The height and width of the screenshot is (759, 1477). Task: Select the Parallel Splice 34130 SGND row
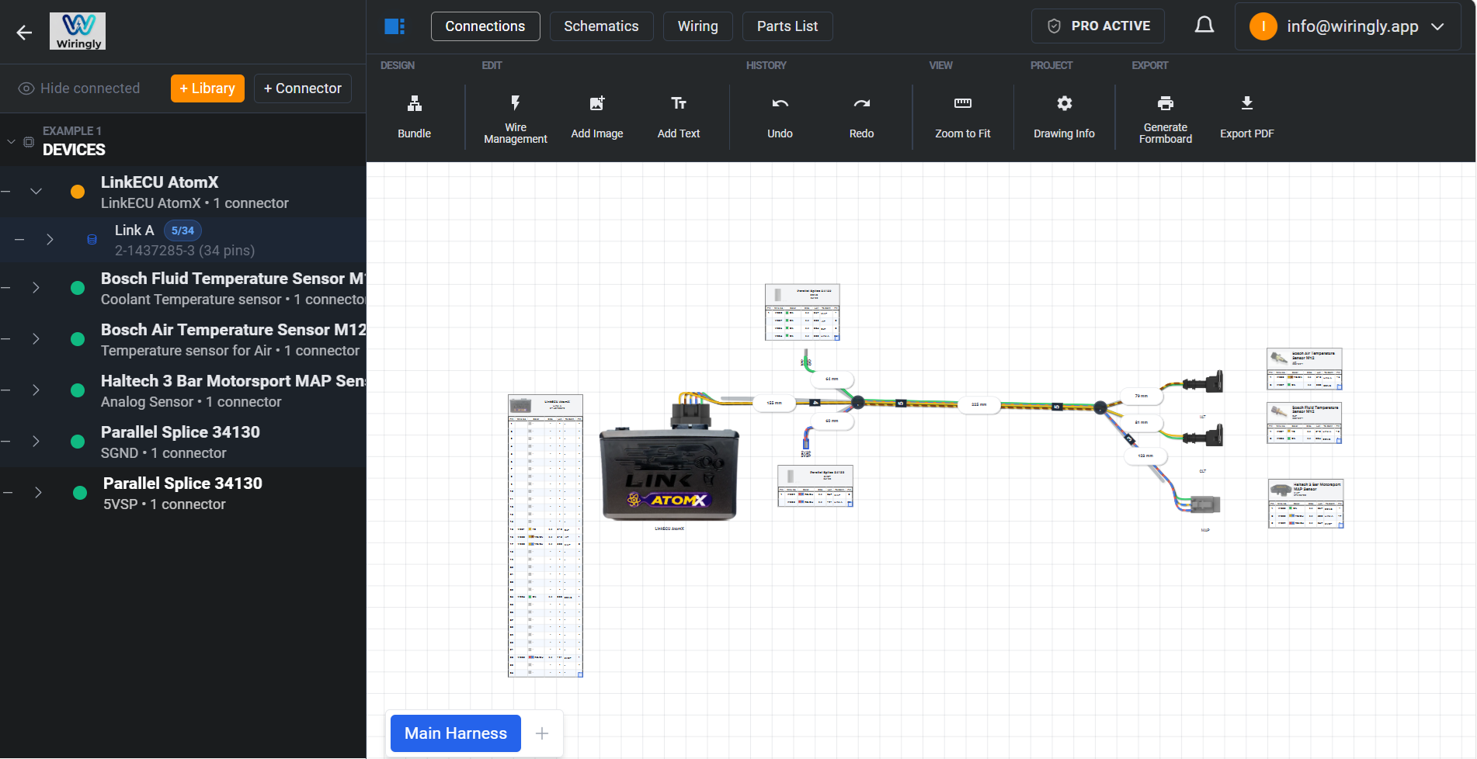point(183,442)
